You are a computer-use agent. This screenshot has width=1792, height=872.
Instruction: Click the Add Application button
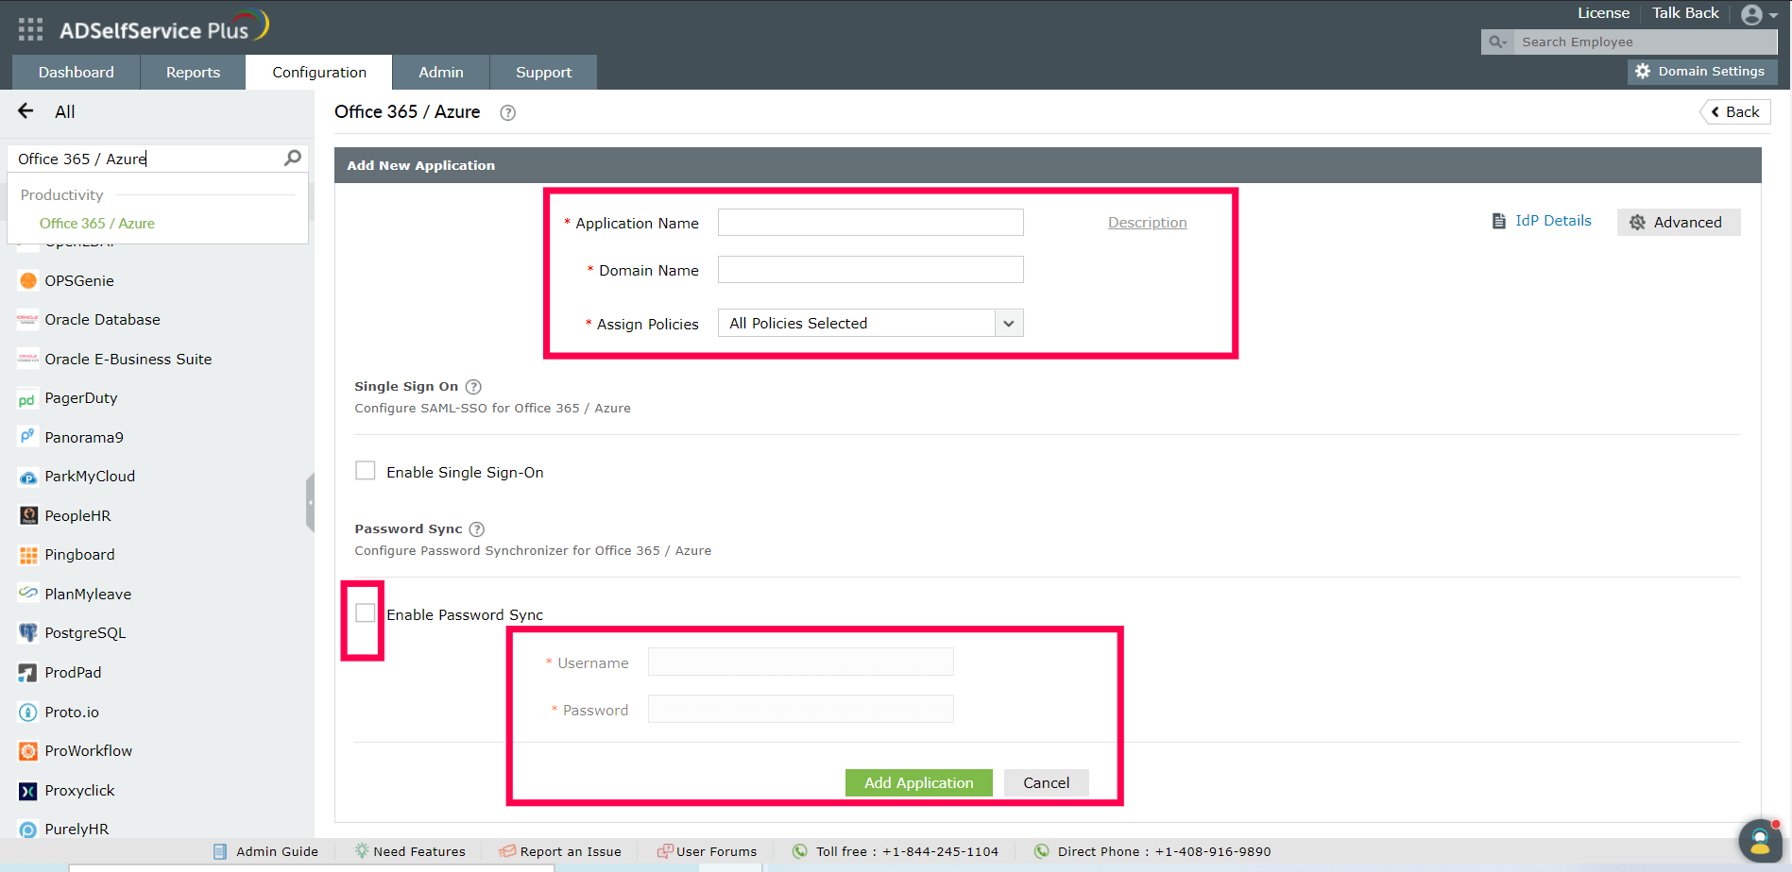click(x=918, y=782)
